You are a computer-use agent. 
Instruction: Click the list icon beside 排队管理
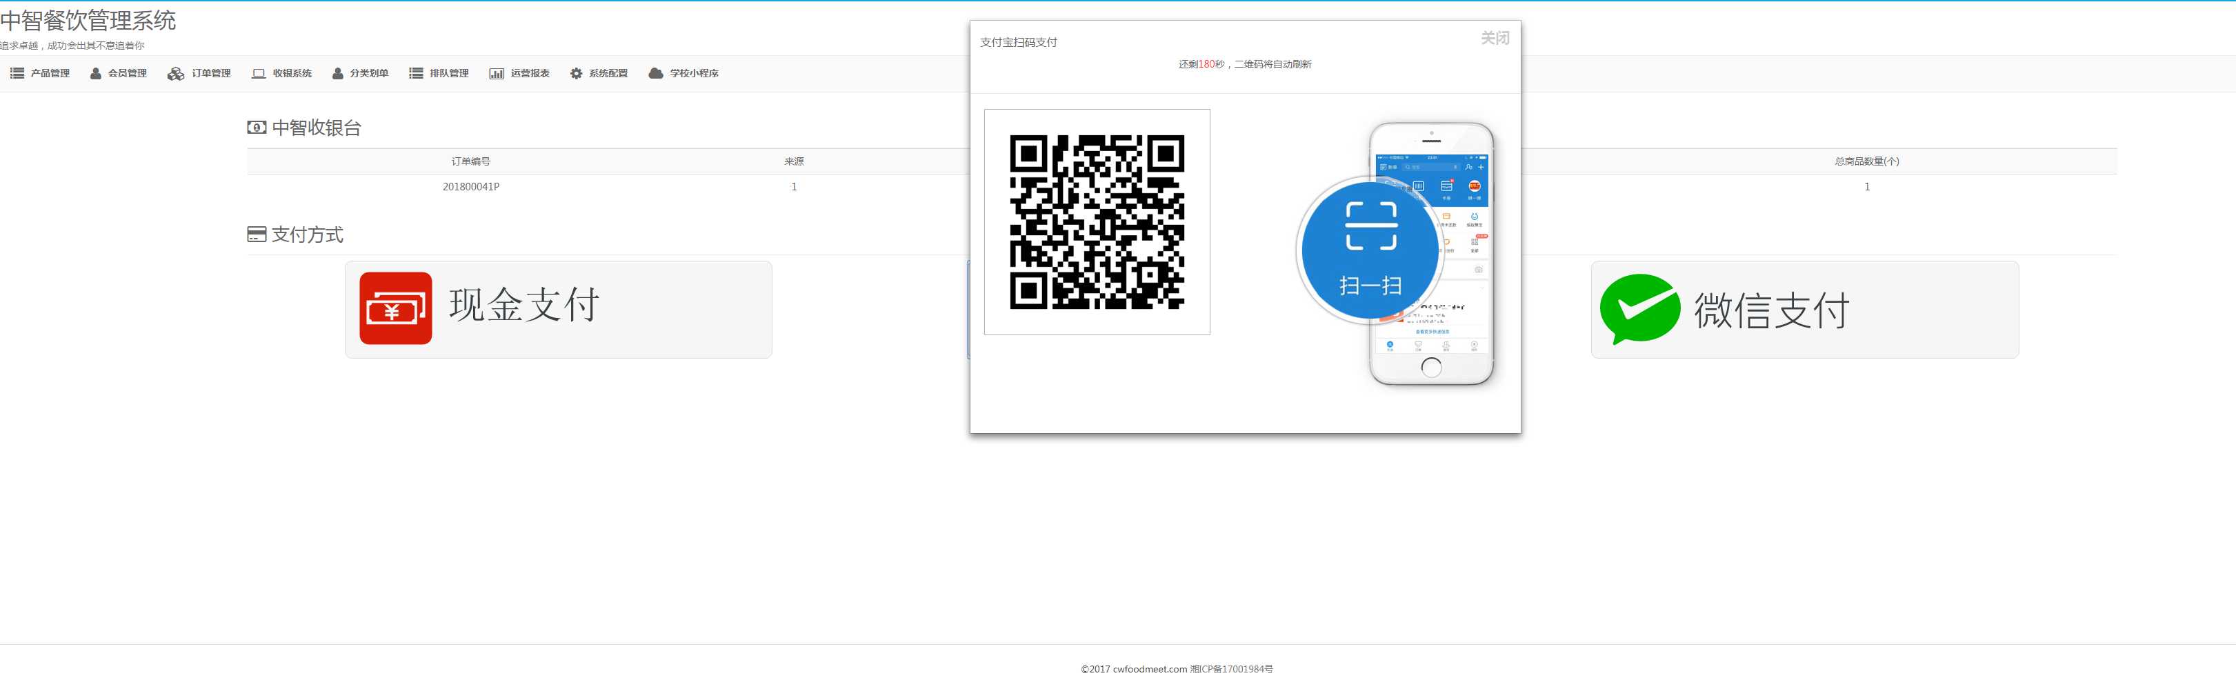[416, 74]
